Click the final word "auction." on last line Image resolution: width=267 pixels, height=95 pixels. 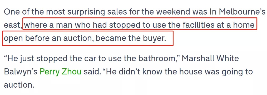pos(19,85)
